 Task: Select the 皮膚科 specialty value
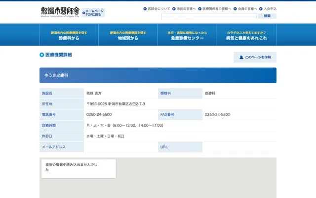(x=210, y=94)
